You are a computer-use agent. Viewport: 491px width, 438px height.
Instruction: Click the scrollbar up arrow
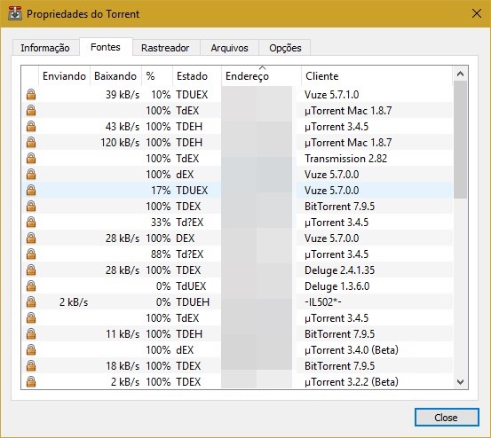point(460,74)
